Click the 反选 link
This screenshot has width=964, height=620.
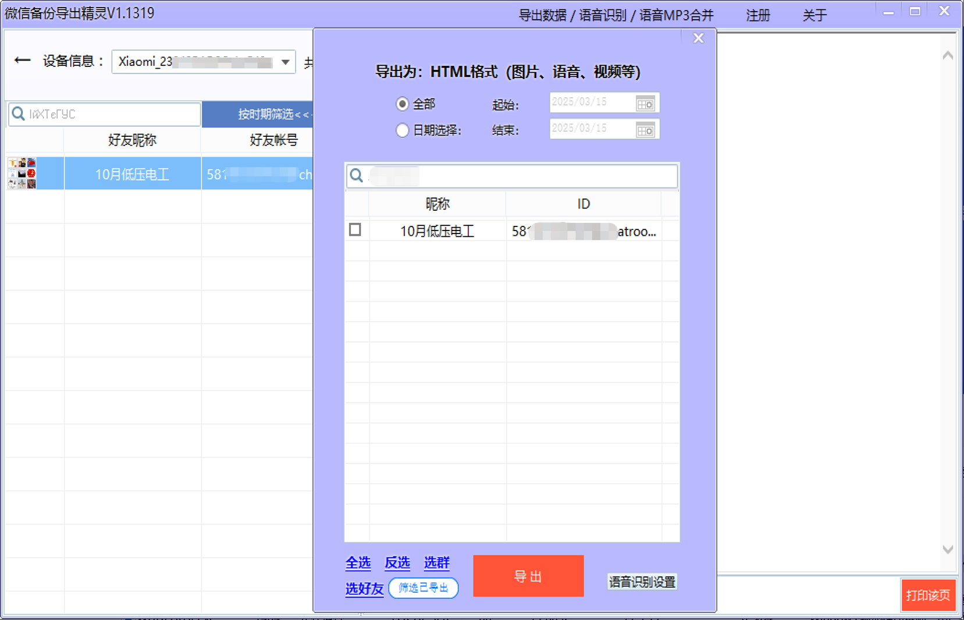(397, 563)
